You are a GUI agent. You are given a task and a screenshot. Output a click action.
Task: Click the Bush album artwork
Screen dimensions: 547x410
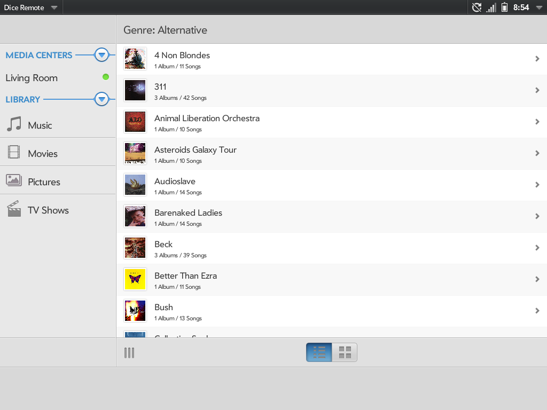135,311
